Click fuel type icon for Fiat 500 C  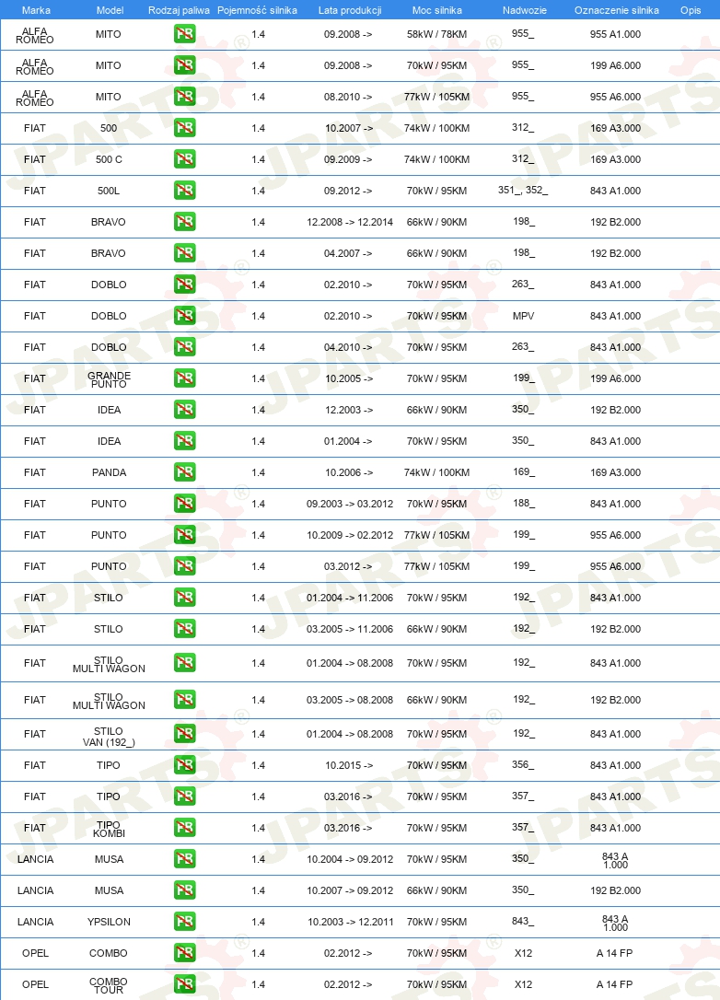click(x=185, y=158)
